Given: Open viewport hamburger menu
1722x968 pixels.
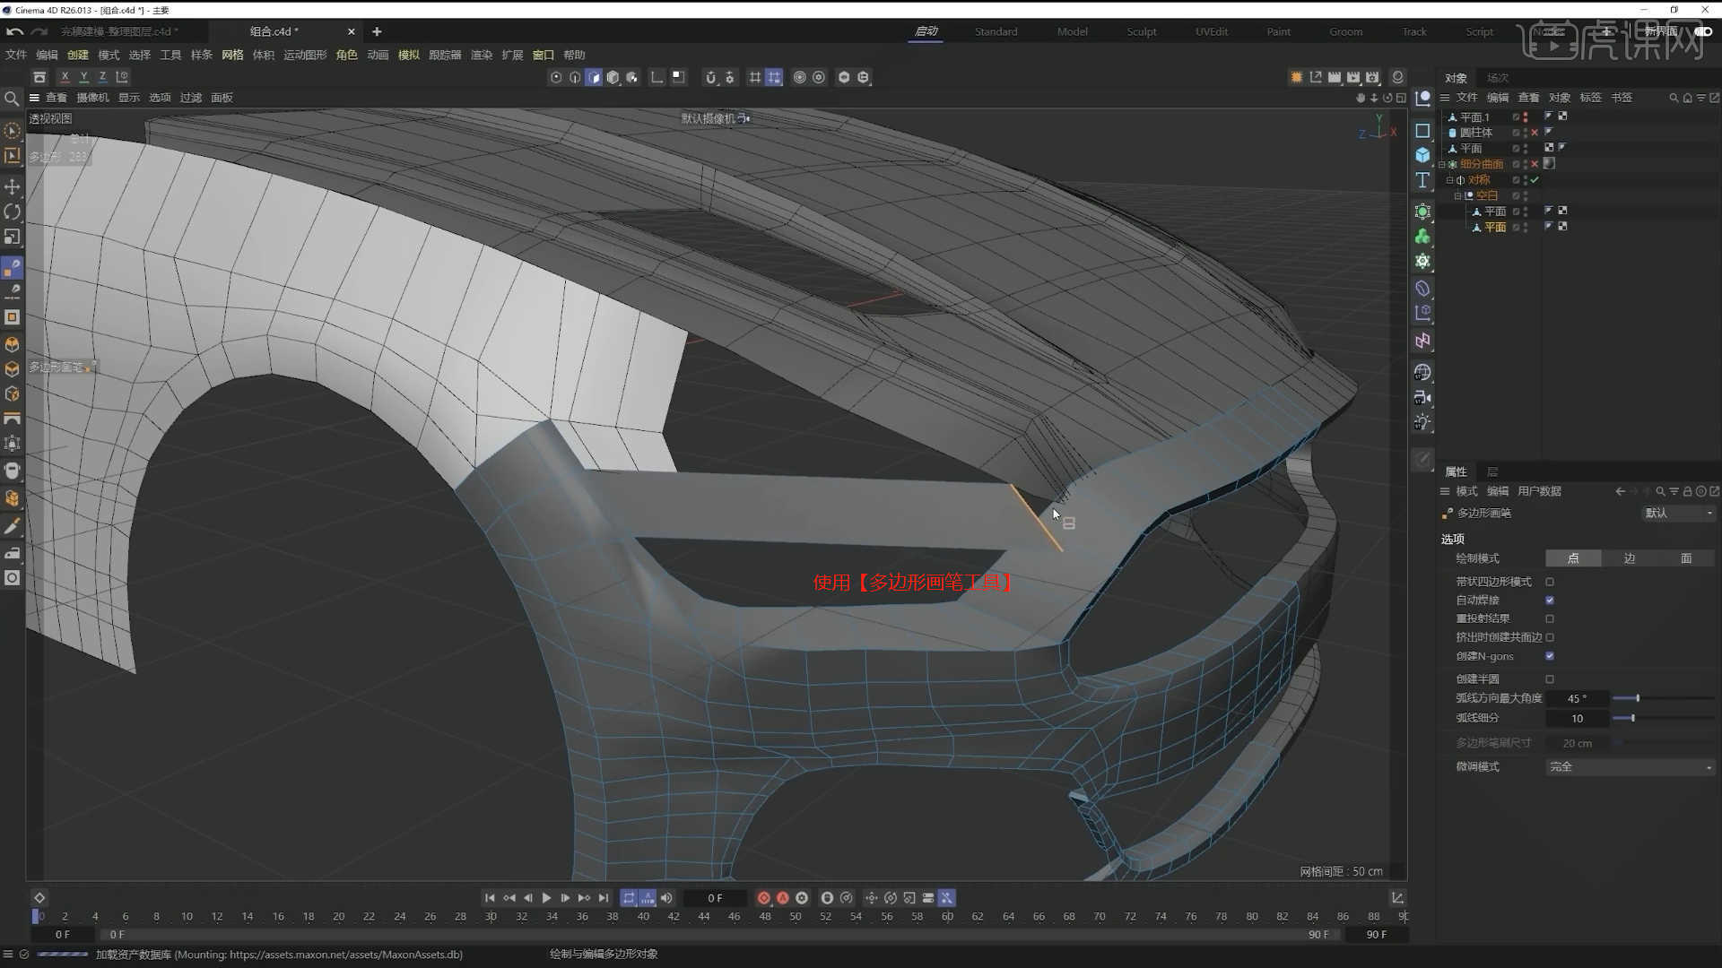Looking at the screenshot, I should click(34, 98).
